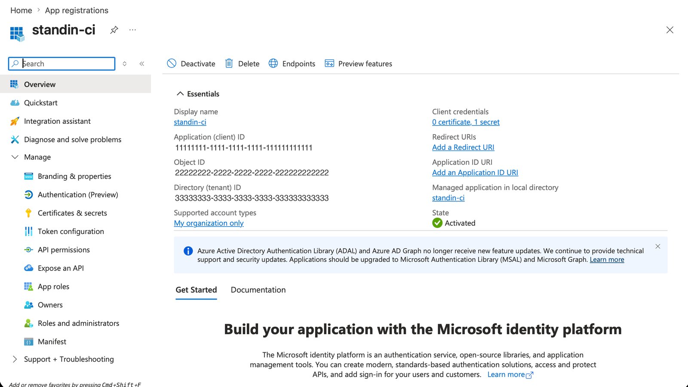Switch to the Documentation tab
Screen dimensions: 688x387
258,290
